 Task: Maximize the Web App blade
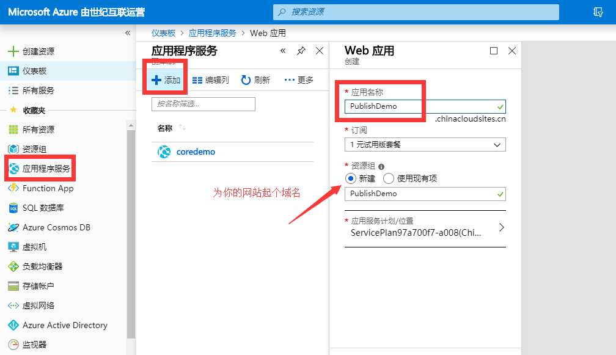[494, 51]
